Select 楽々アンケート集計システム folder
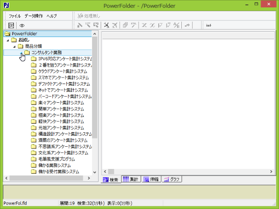Viewport: 279px width, 209px height. [x=61, y=103]
